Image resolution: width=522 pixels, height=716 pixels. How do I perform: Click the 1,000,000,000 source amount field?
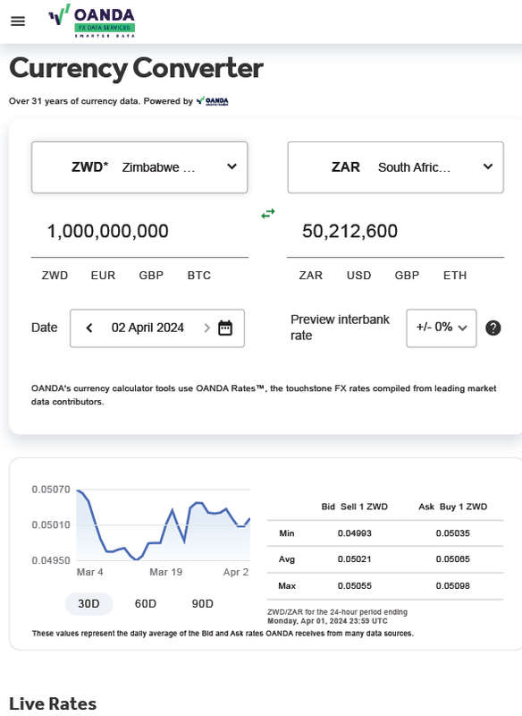click(139, 232)
